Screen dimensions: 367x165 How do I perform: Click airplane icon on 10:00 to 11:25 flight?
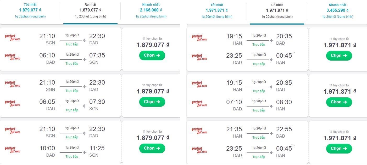click(85, 152)
